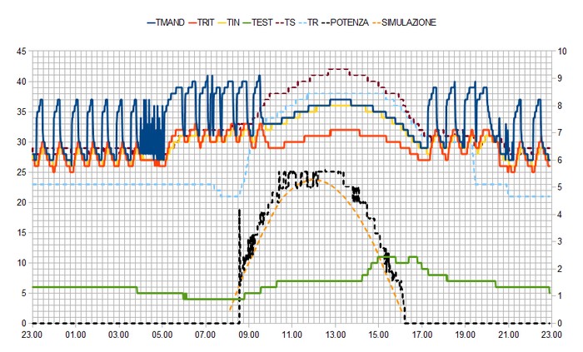583x352 pixels.
Task: Click the 13.00 label on the time axis
Action: [x=336, y=335]
